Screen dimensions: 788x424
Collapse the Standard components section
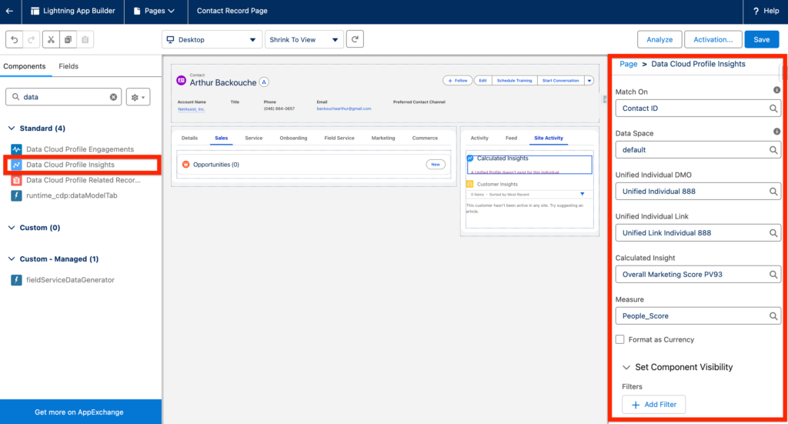pyautogui.click(x=12, y=129)
